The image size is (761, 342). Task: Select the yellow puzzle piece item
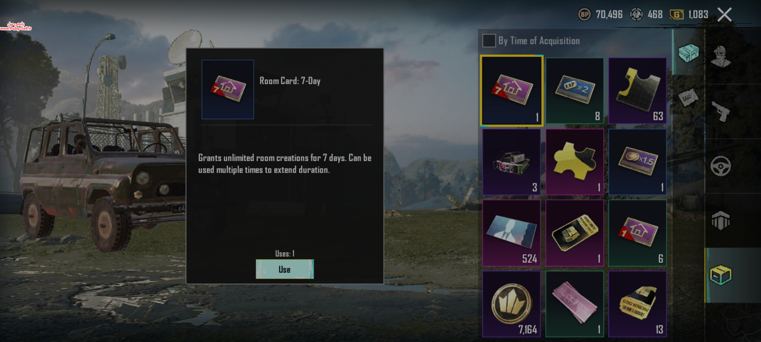(575, 162)
